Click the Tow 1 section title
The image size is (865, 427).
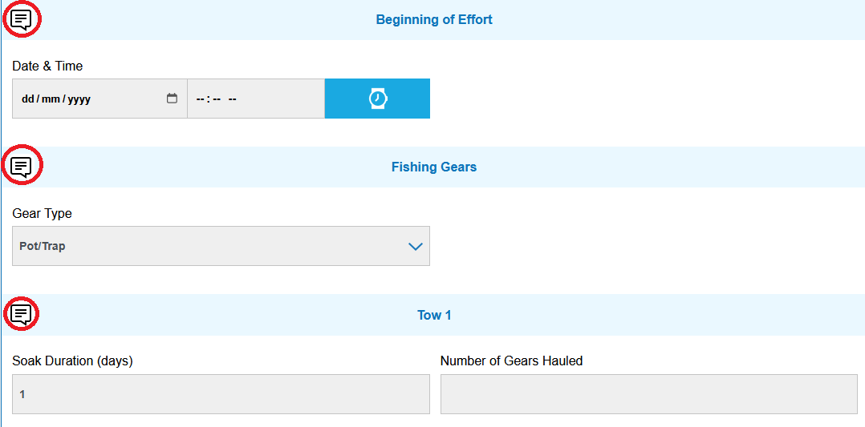coord(434,315)
